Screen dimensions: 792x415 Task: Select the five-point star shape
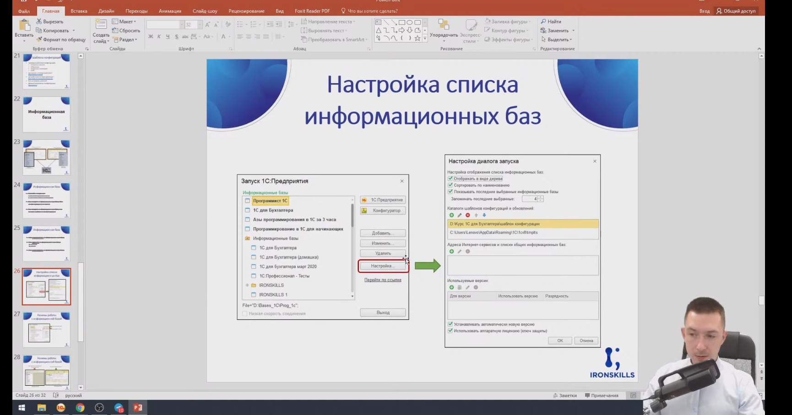click(417, 38)
